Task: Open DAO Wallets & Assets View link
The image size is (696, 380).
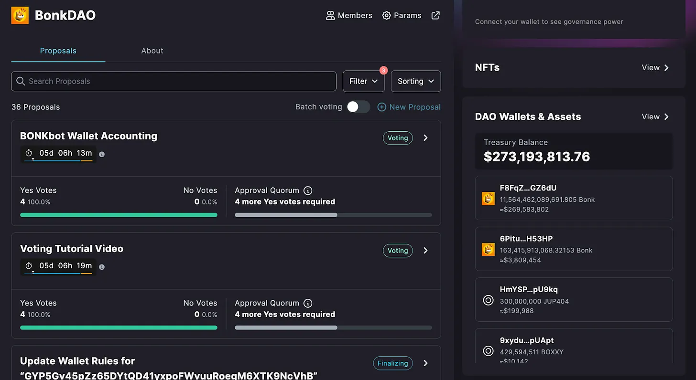Action: (x=655, y=116)
